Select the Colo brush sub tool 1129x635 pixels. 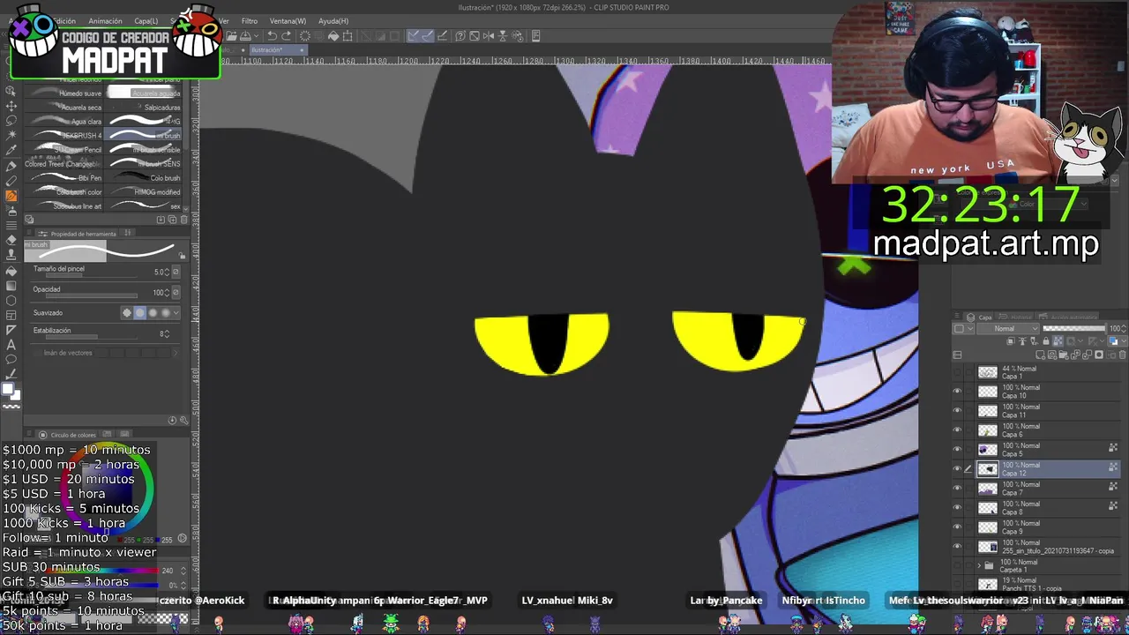click(144, 177)
